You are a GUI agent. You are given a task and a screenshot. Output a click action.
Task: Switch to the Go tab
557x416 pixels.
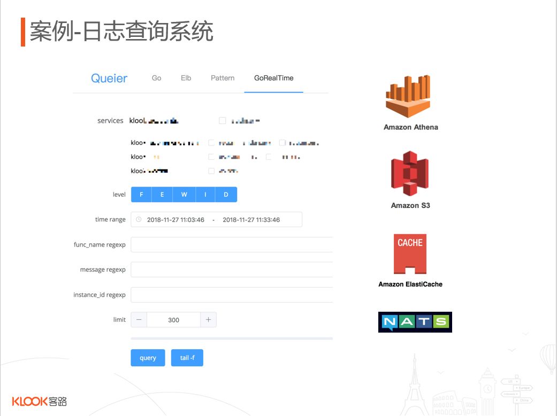point(156,78)
